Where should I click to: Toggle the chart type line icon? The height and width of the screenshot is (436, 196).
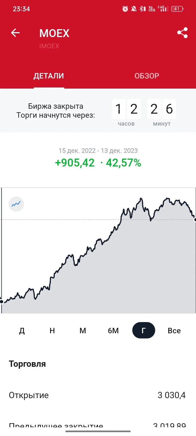(16, 204)
